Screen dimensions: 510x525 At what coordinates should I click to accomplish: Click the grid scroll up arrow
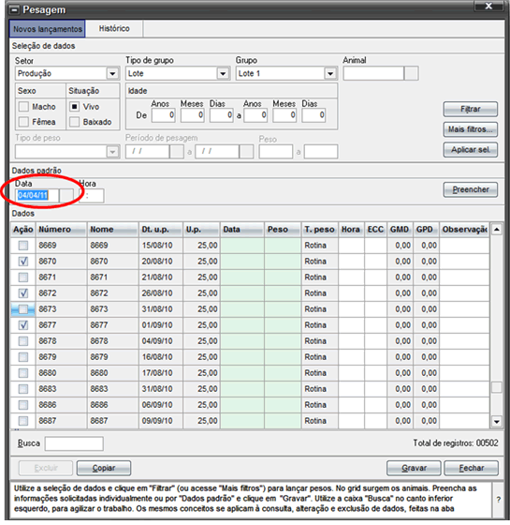(x=497, y=230)
